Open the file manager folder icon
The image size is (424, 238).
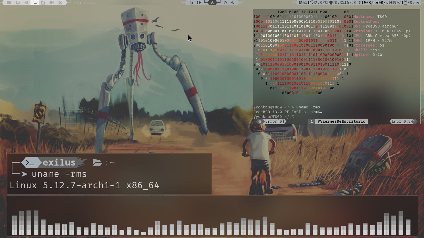pos(9,3)
